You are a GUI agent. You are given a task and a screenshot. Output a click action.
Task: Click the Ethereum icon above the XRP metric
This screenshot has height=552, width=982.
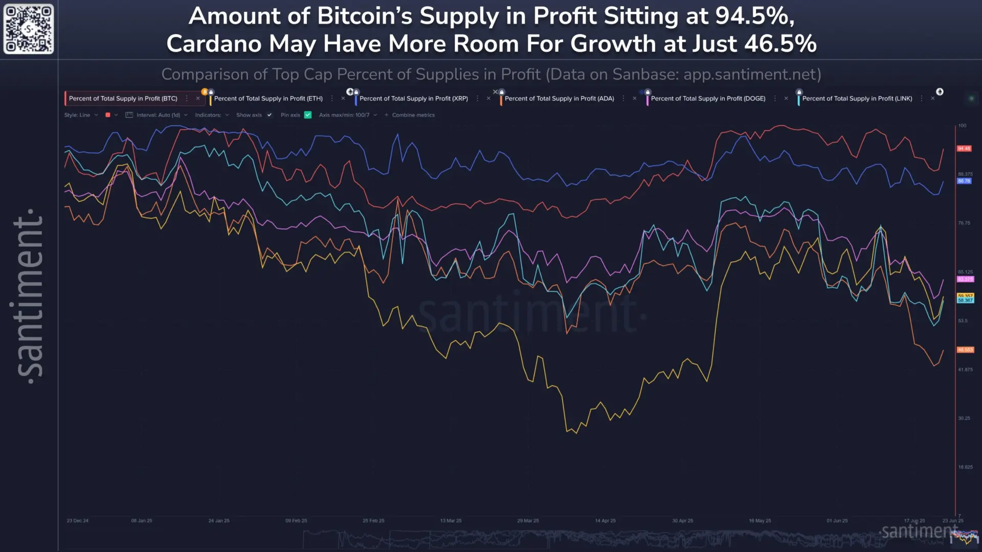pyautogui.click(x=349, y=91)
